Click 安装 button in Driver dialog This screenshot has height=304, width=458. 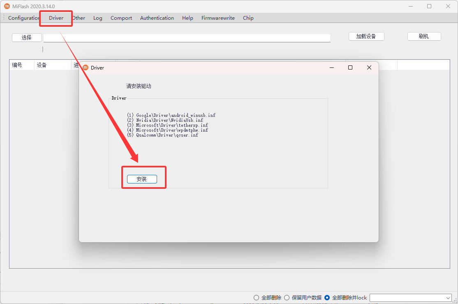coord(142,179)
